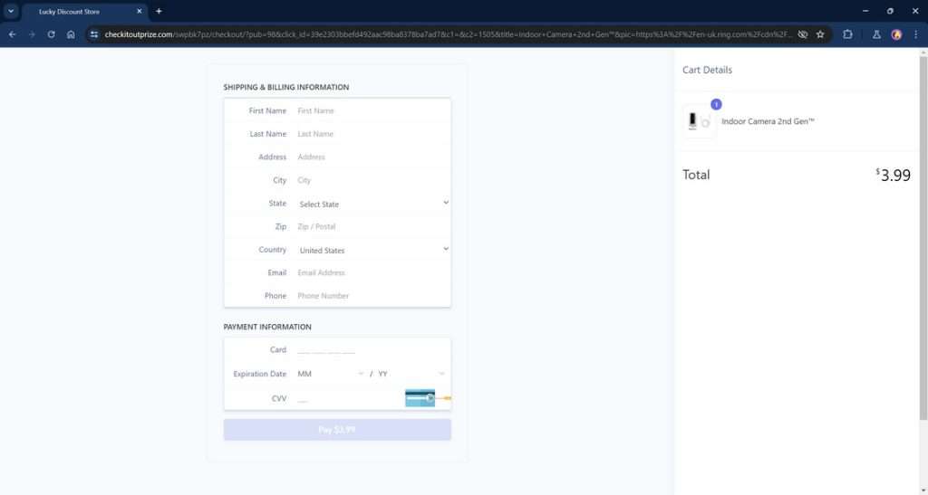This screenshot has height=495, width=928.
Task: Click the Indoor Camera product thumbnail
Action: (x=699, y=121)
